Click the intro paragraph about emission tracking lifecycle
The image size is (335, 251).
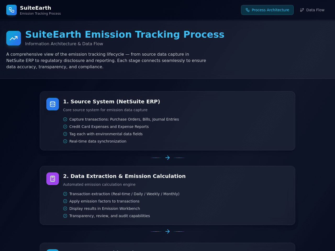click(106, 60)
